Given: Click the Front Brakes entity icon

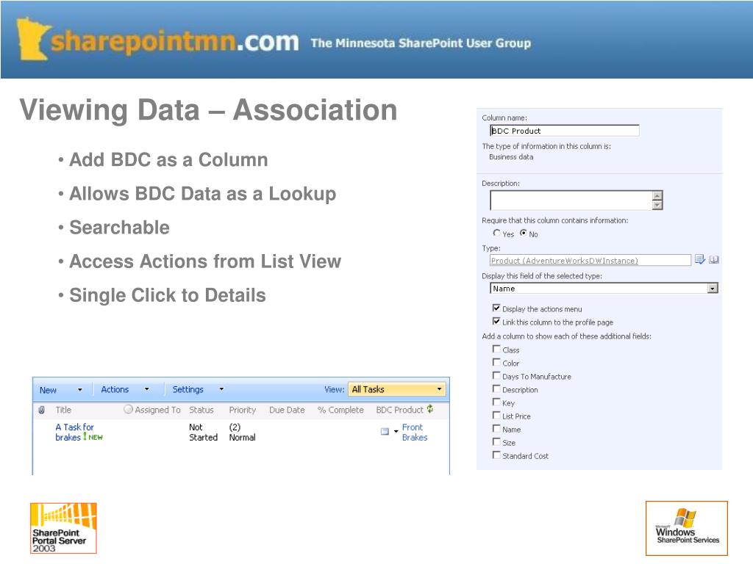Looking at the screenshot, I should pyautogui.click(x=385, y=432).
